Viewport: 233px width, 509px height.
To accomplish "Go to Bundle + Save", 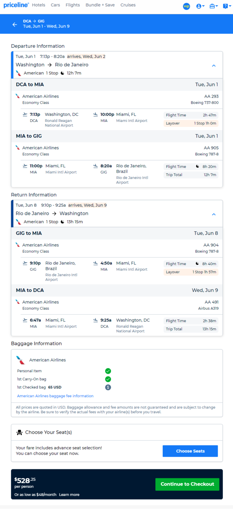I will coord(100,5).
